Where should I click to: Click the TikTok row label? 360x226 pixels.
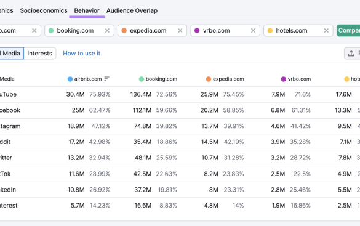tap(6, 174)
